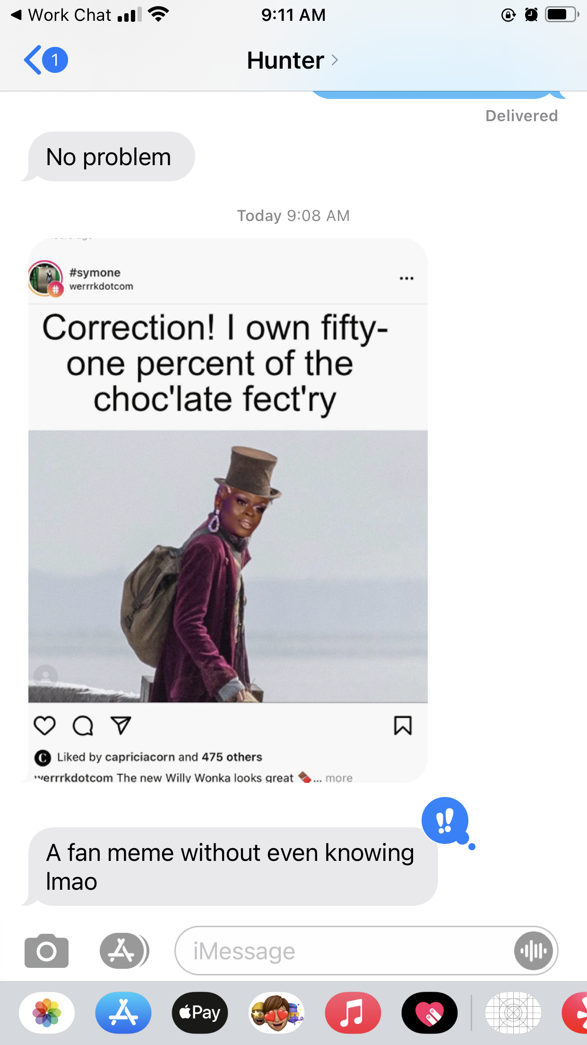Image resolution: width=587 pixels, height=1045 pixels.
Task: Open the Photos app in app drawer
Action: coord(47,1013)
